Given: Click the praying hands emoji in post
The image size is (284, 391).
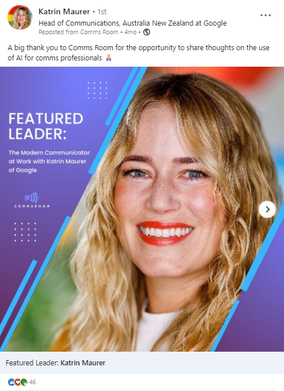Looking at the screenshot, I should 108,58.
